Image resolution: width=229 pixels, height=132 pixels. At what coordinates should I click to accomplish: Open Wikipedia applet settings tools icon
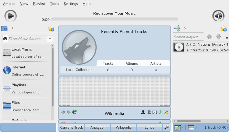click(x=166, y=112)
